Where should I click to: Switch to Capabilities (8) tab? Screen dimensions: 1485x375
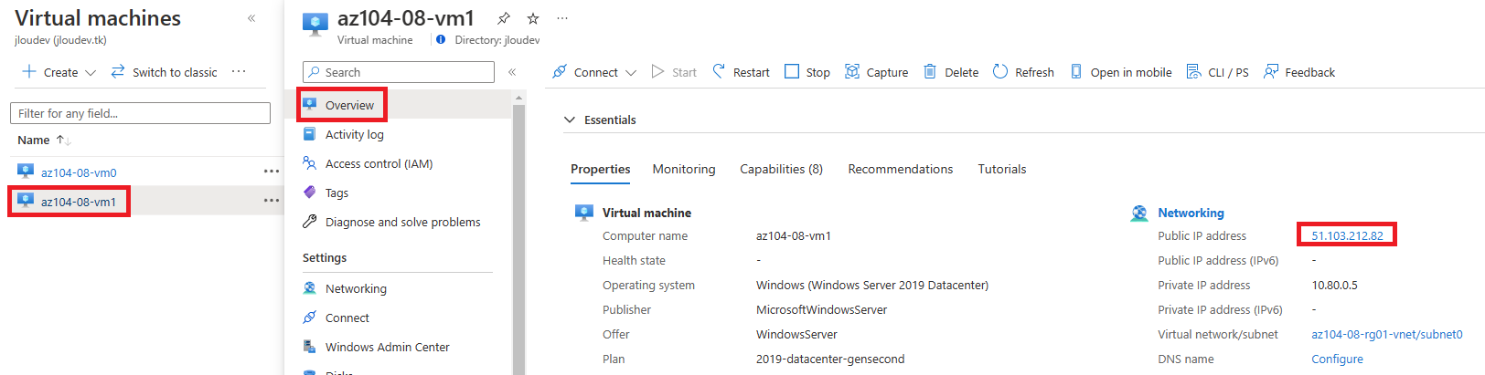782,169
